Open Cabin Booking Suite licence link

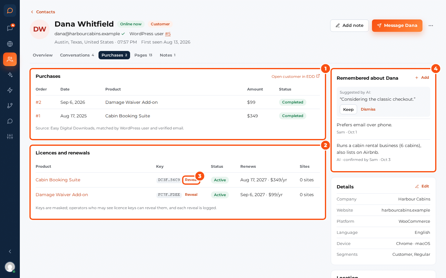tap(58, 180)
